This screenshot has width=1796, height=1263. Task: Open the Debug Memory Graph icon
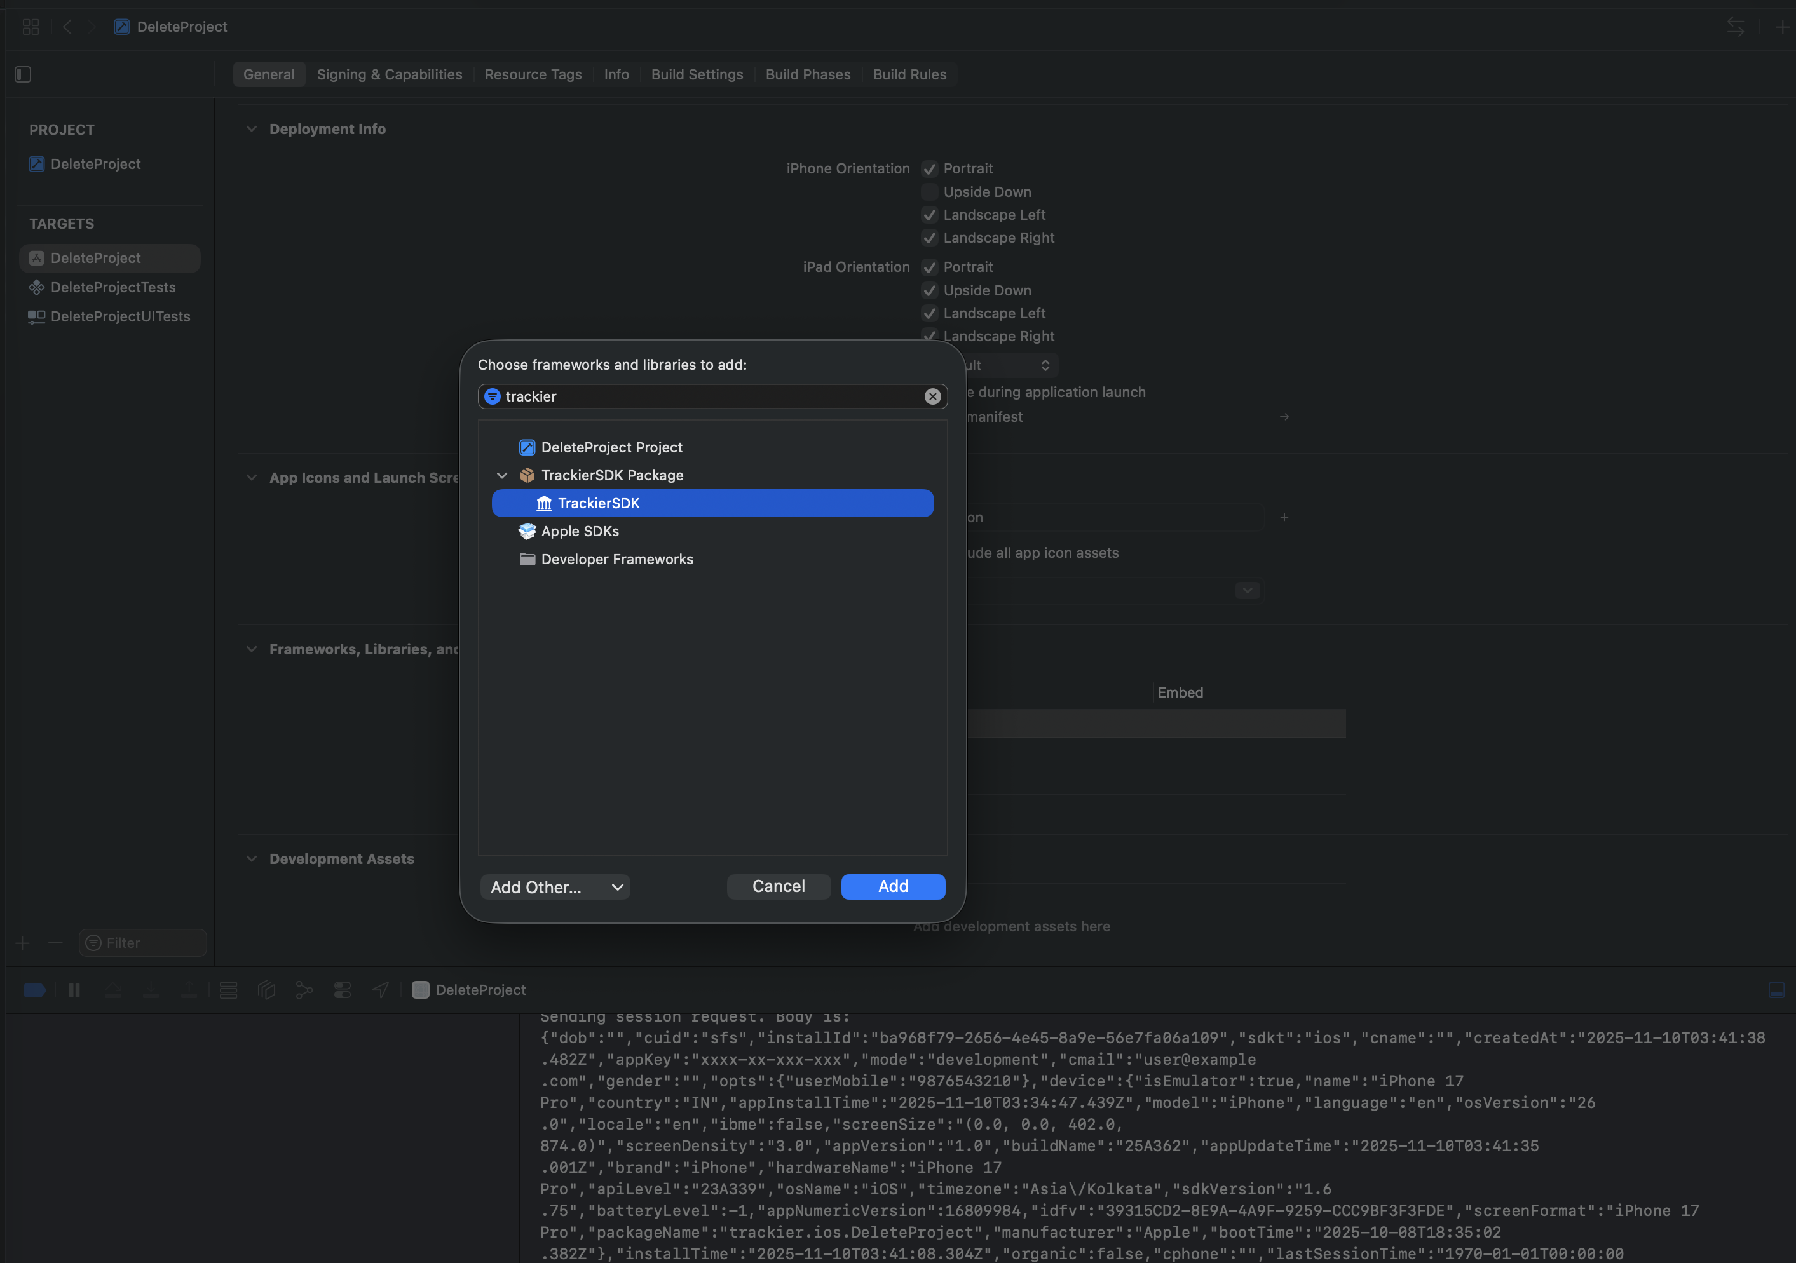tap(267, 989)
